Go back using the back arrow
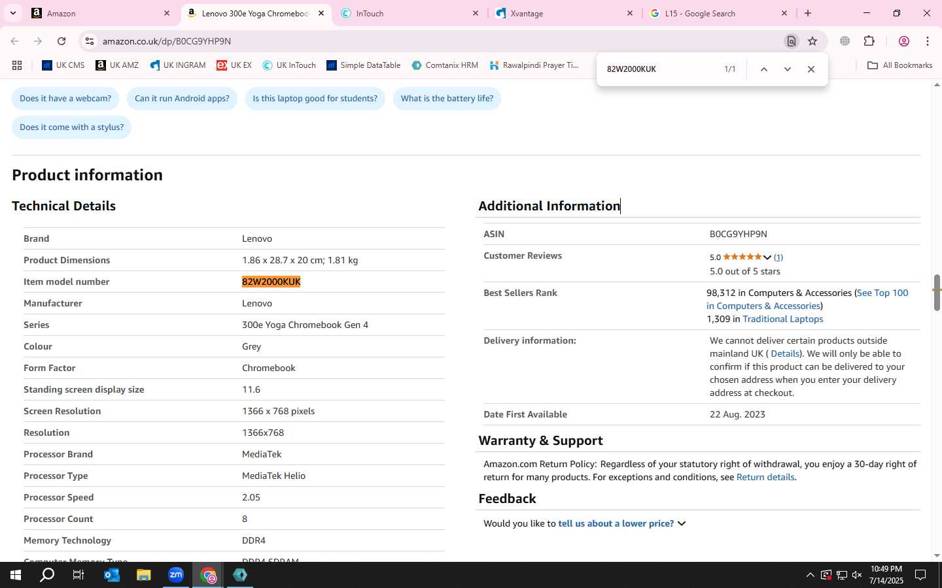Image resolution: width=942 pixels, height=588 pixels. pos(14,41)
